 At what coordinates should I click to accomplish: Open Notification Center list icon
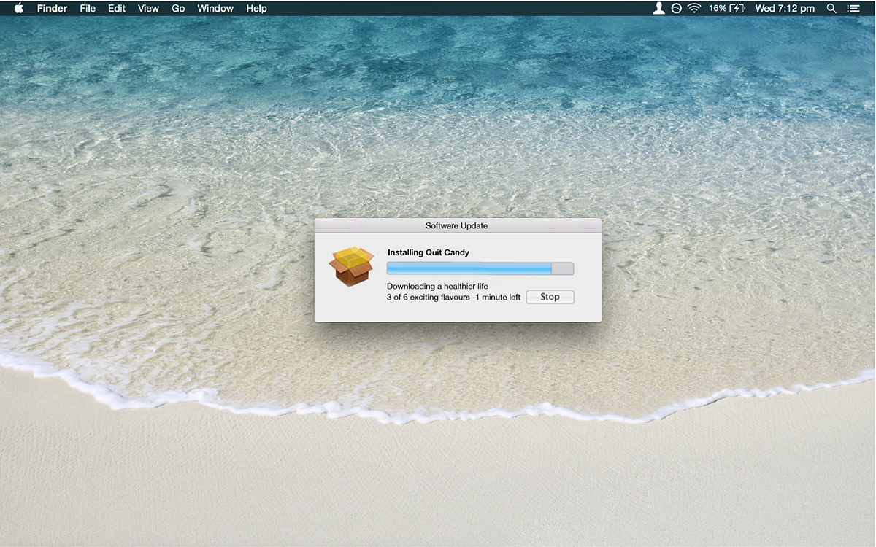pos(853,9)
